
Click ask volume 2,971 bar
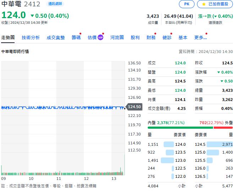click(220, 144)
